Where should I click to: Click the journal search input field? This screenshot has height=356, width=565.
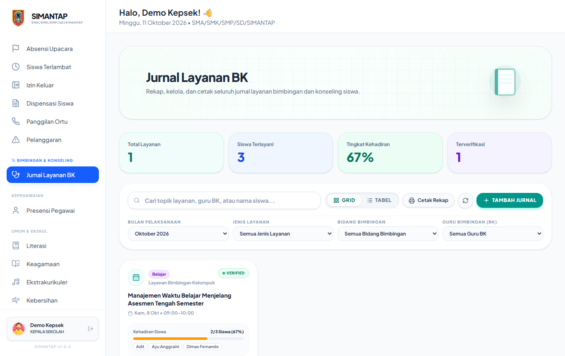point(224,200)
